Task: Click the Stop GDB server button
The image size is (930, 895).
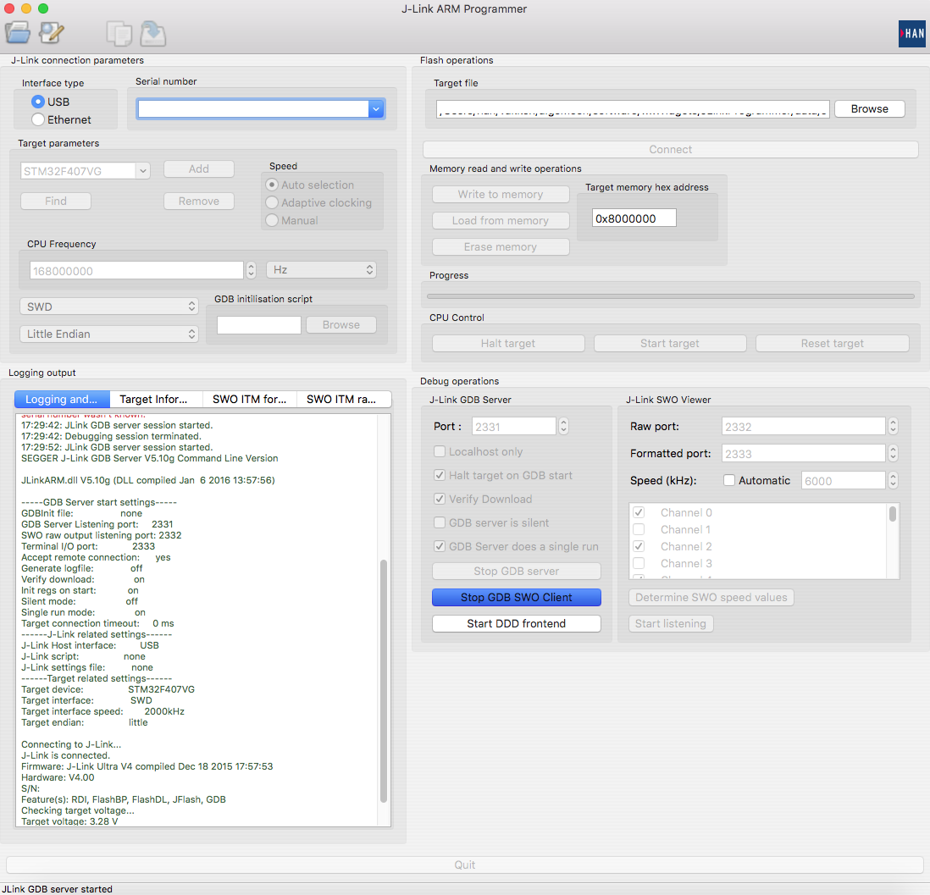Action: [516, 572]
